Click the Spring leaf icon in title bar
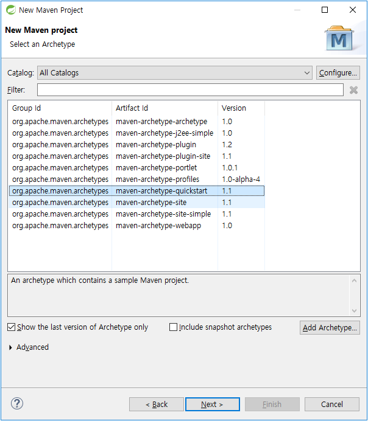The image size is (368, 421). (x=11, y=10)
